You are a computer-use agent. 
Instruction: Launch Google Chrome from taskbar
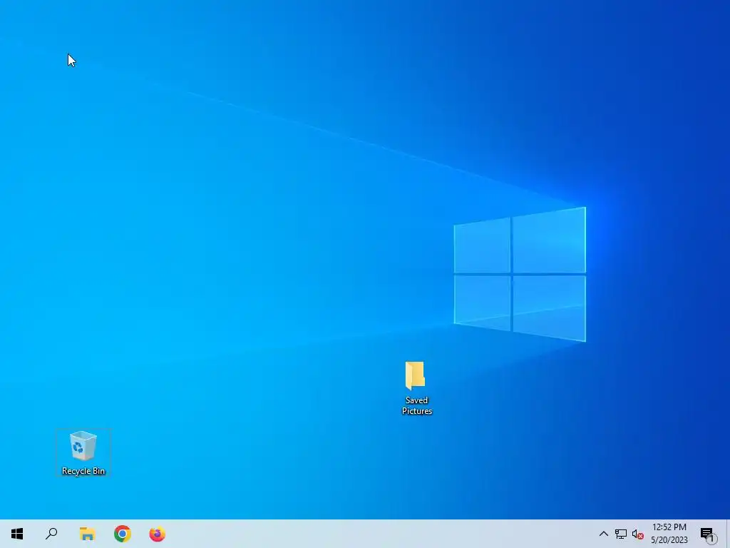[123, 534]
